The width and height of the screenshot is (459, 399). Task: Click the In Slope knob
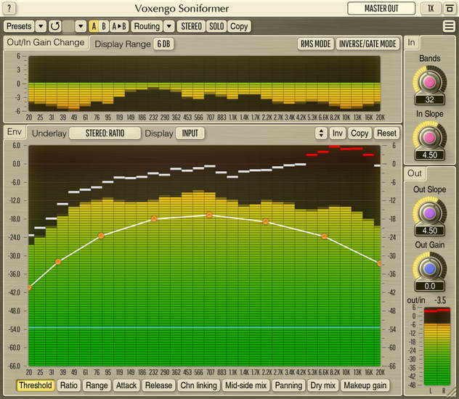(429, 137)
